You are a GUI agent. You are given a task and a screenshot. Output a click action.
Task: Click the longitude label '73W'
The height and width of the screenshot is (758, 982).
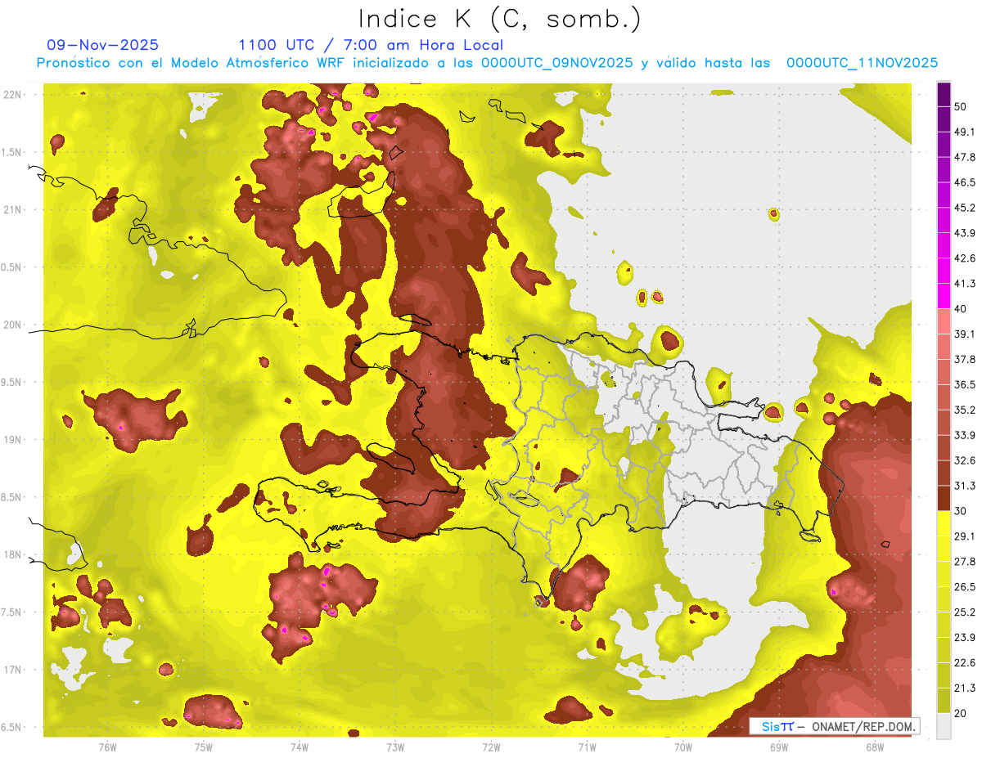coord(395,747)
